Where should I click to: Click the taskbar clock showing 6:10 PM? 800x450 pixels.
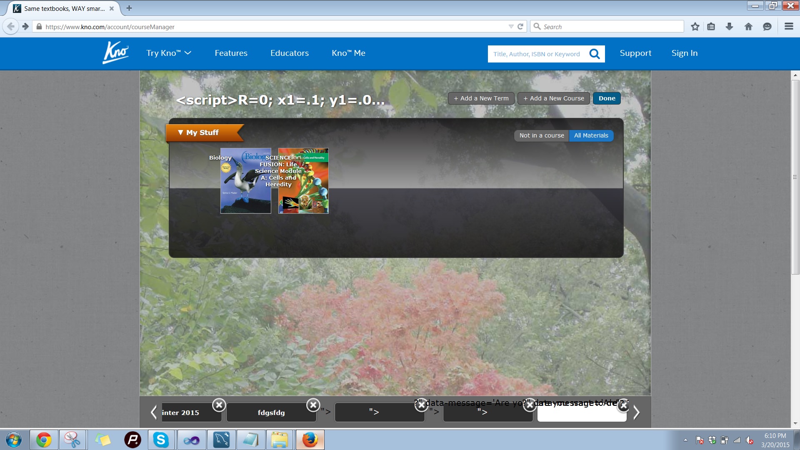point(775,440)
